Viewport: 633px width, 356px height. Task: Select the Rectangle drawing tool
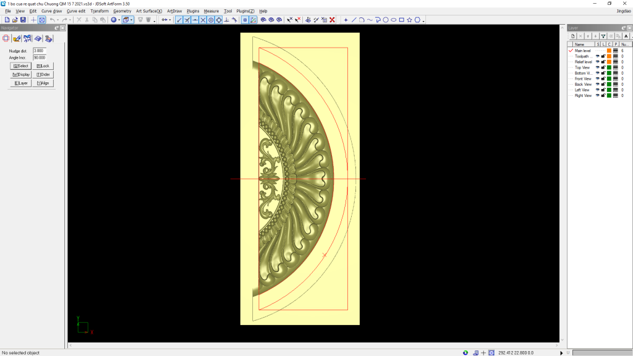[x=402, y=20]
